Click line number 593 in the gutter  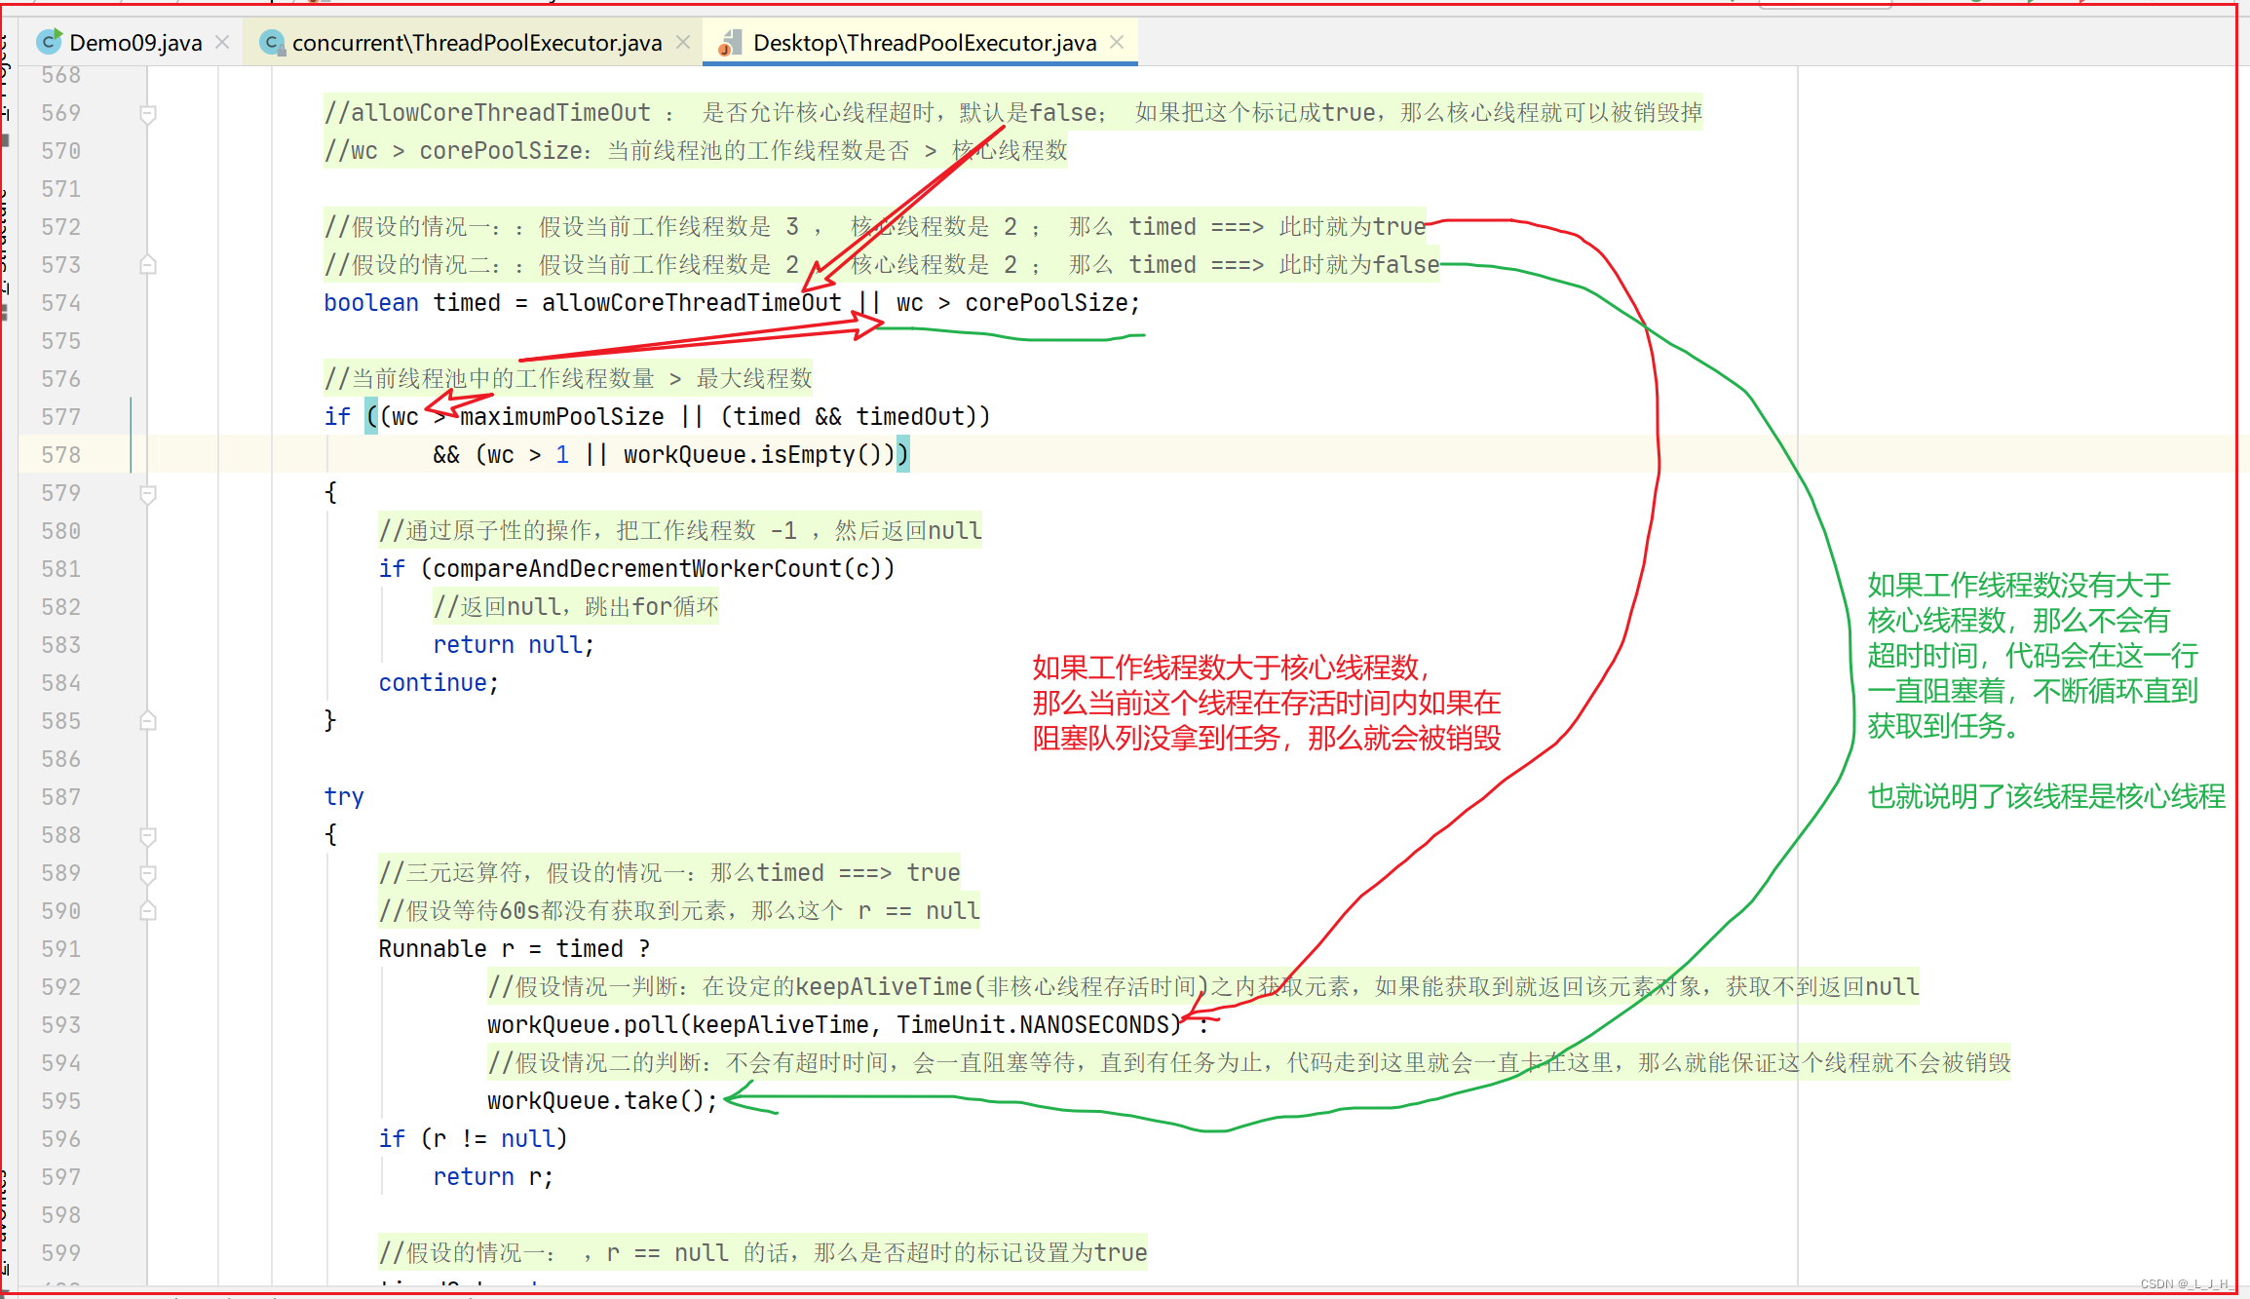[x=60, y=1025]
